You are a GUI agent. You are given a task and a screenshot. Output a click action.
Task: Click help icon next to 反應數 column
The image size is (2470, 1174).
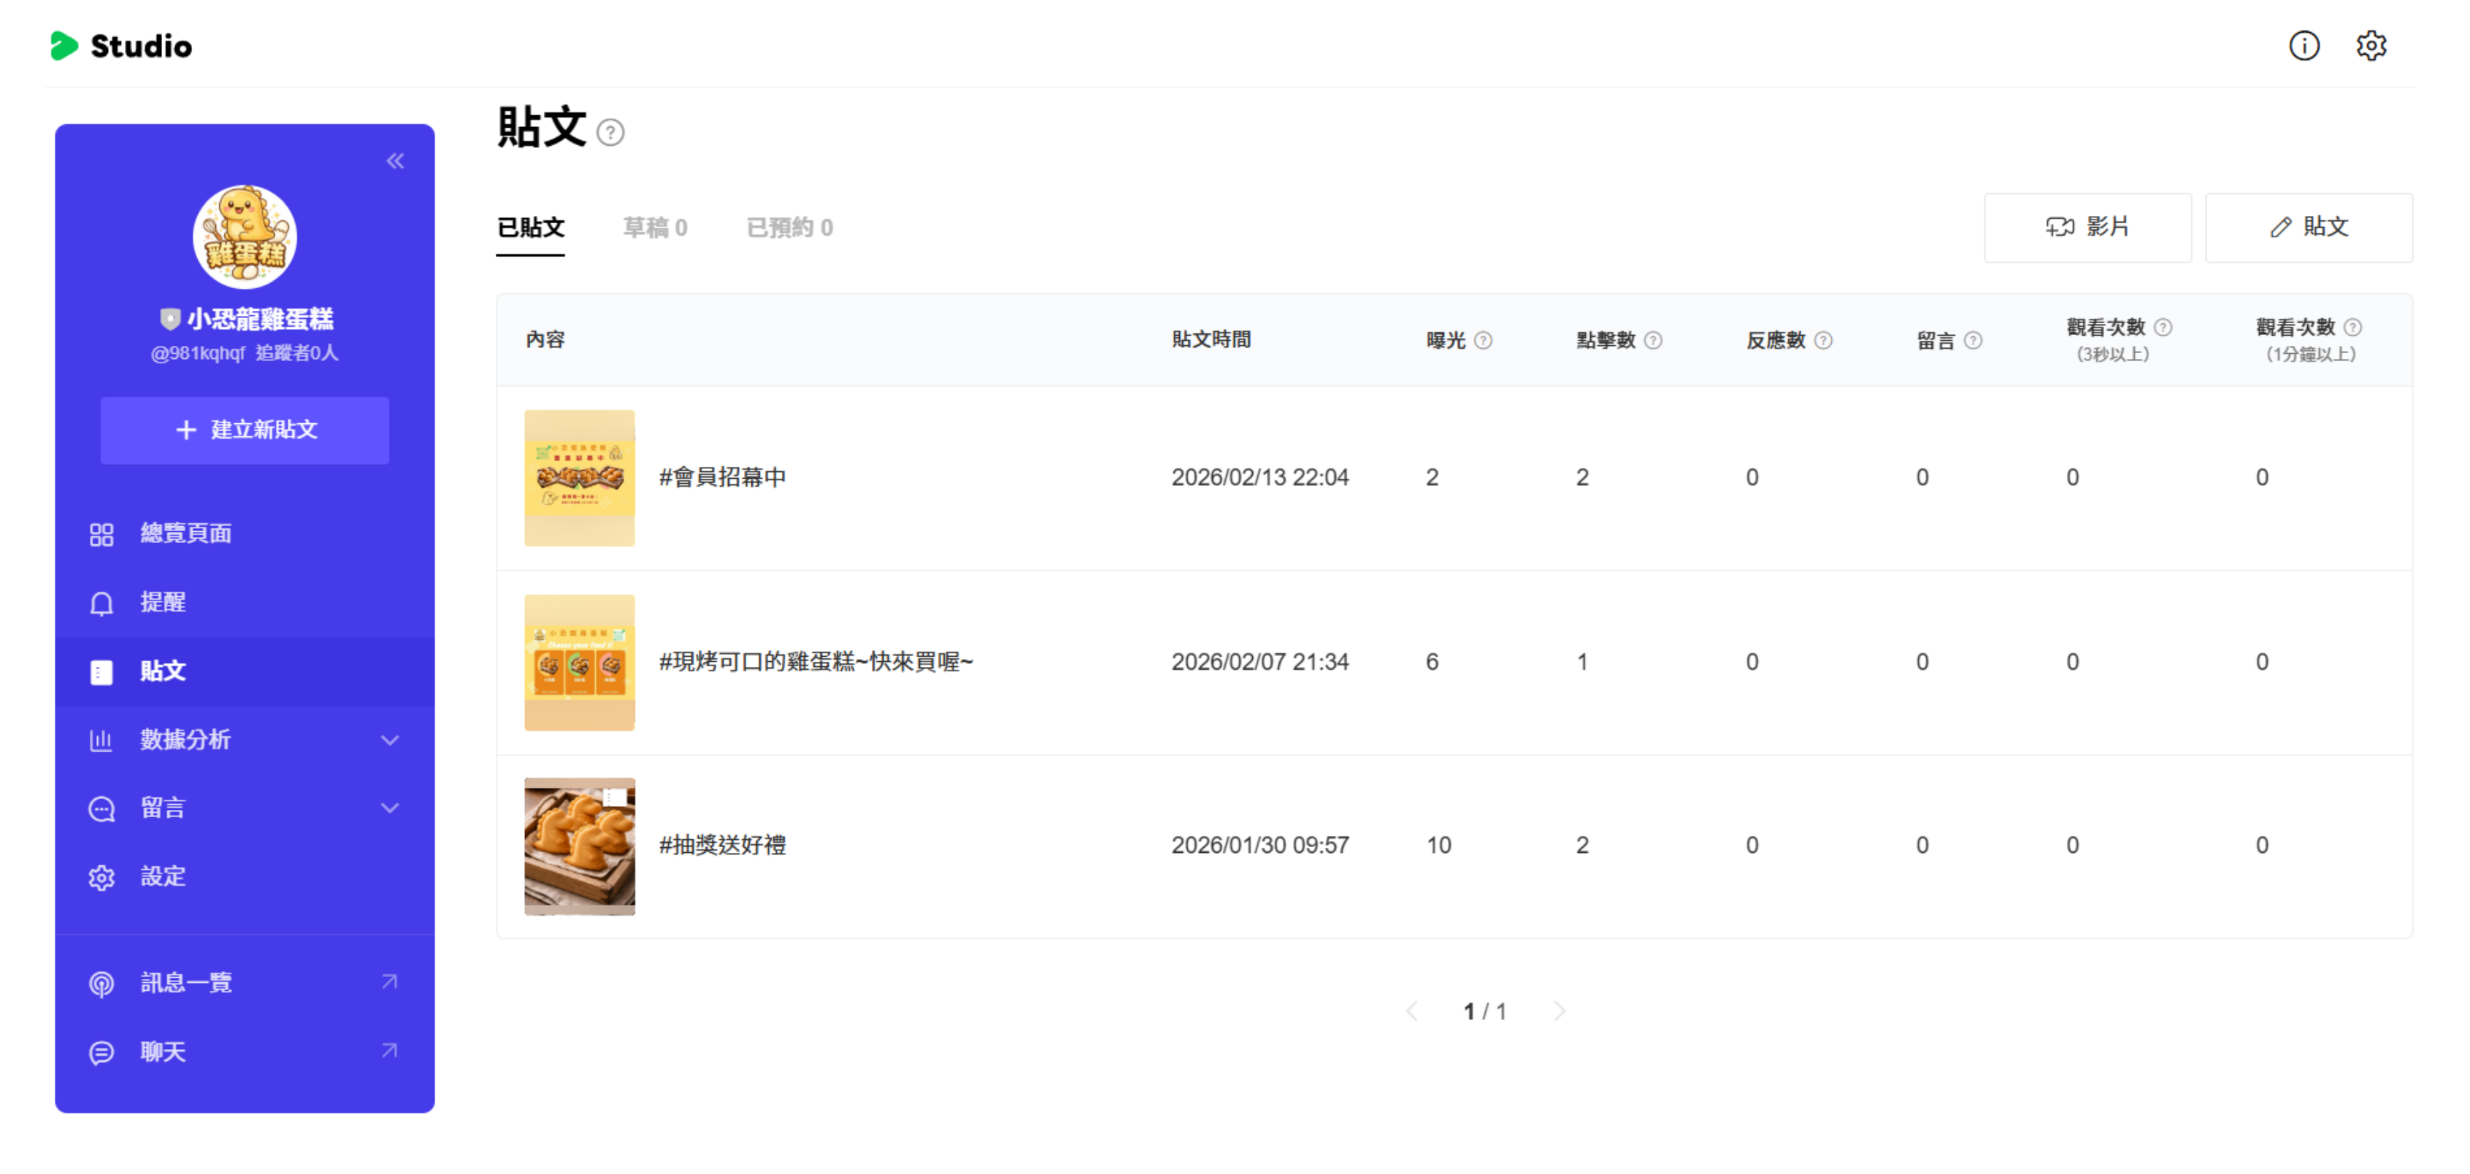tap(1823, 340)
